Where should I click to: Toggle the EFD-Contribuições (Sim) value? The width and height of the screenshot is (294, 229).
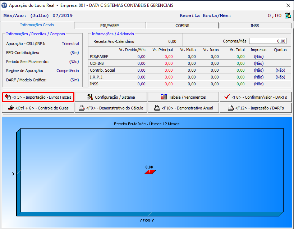click(74, 53)
